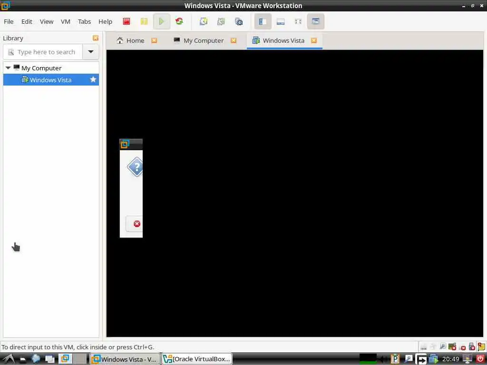Click the magnifier search tray icon
Viewport: 487px width, 365px height.
(x=409, y=359)
